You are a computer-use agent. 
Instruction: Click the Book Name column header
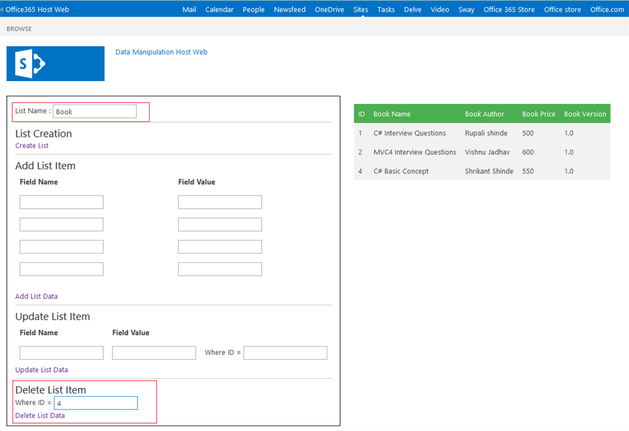pos(392,114)
